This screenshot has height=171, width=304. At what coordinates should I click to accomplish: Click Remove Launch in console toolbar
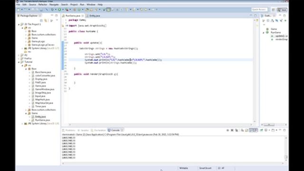[232, 130]
